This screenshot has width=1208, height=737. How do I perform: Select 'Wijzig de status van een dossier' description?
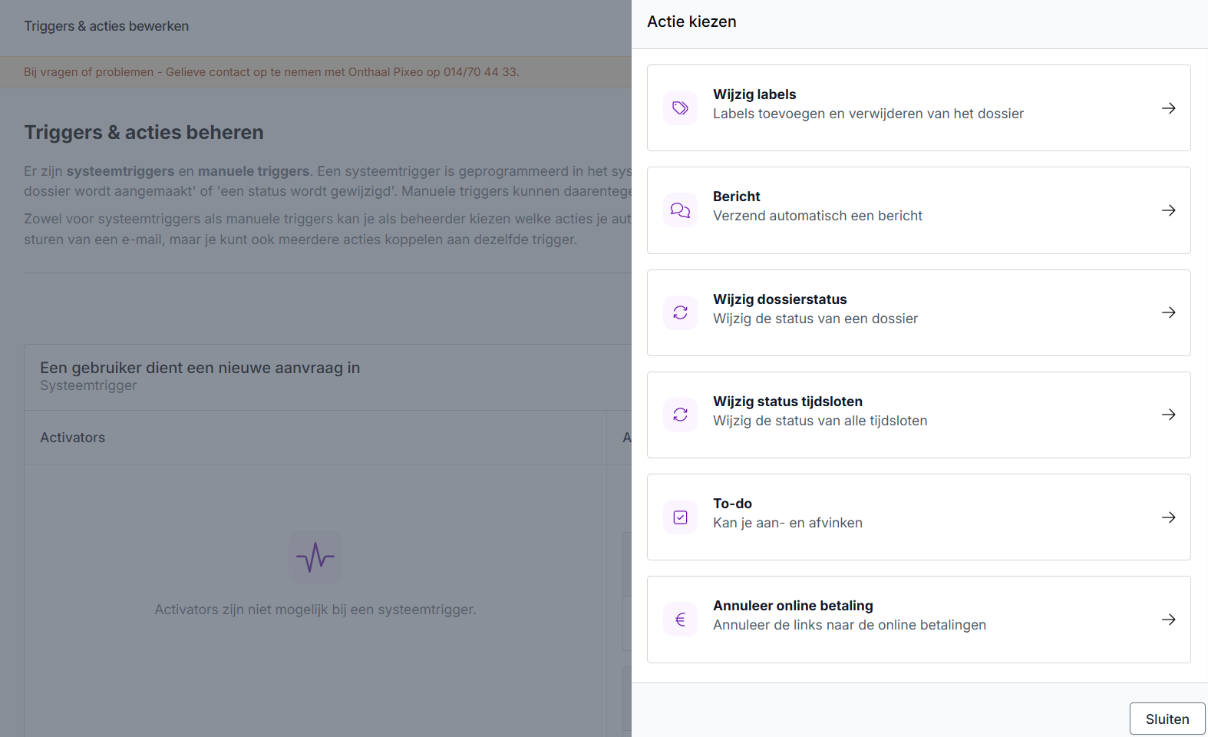click(x=815, y=319)
